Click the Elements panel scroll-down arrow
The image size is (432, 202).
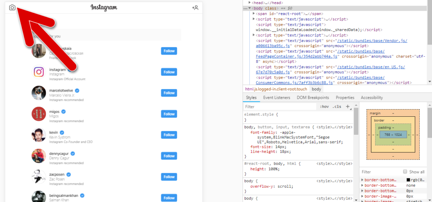[430, 81]
